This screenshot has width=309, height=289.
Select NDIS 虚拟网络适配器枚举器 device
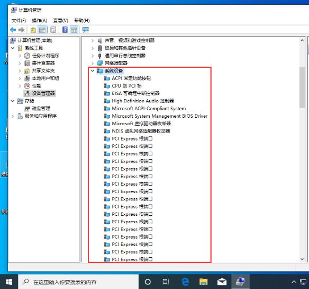141,131
